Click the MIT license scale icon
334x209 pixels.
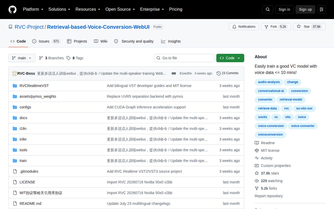tap(257, 150)
